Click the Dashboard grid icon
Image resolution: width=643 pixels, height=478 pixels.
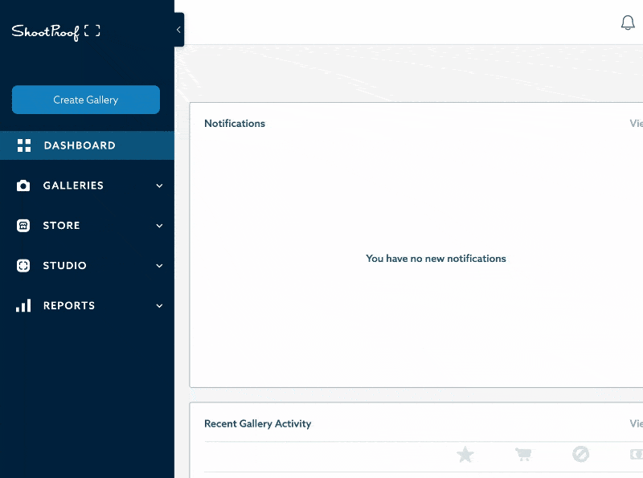pos(24,145)
